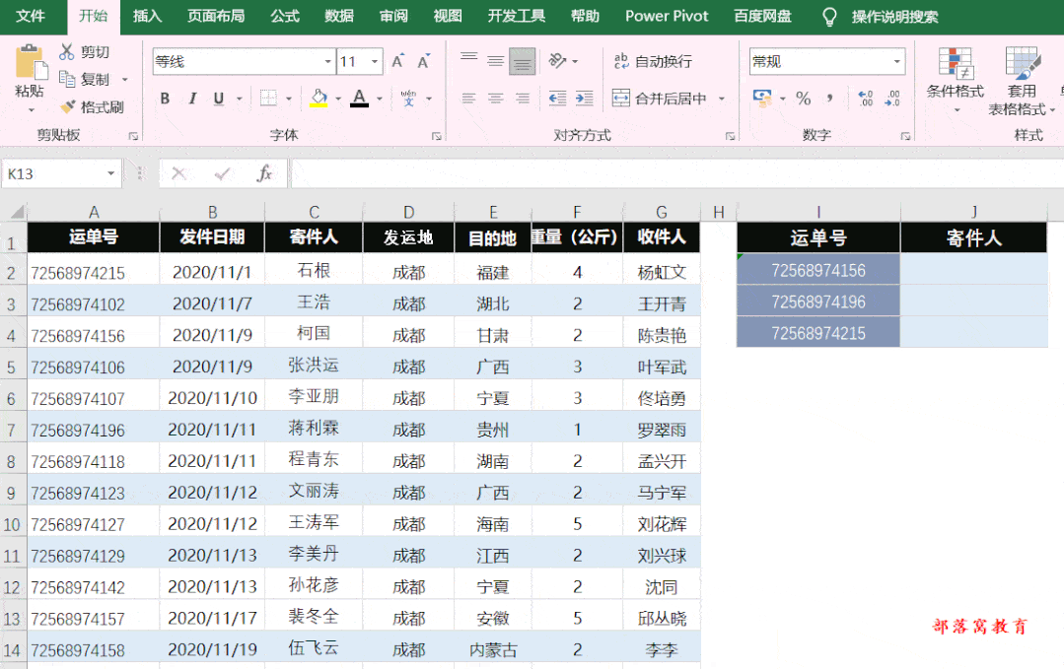Expand the fill color dropdown arrow
This screenshot has height=669, width=1064.
coord(338,99)
